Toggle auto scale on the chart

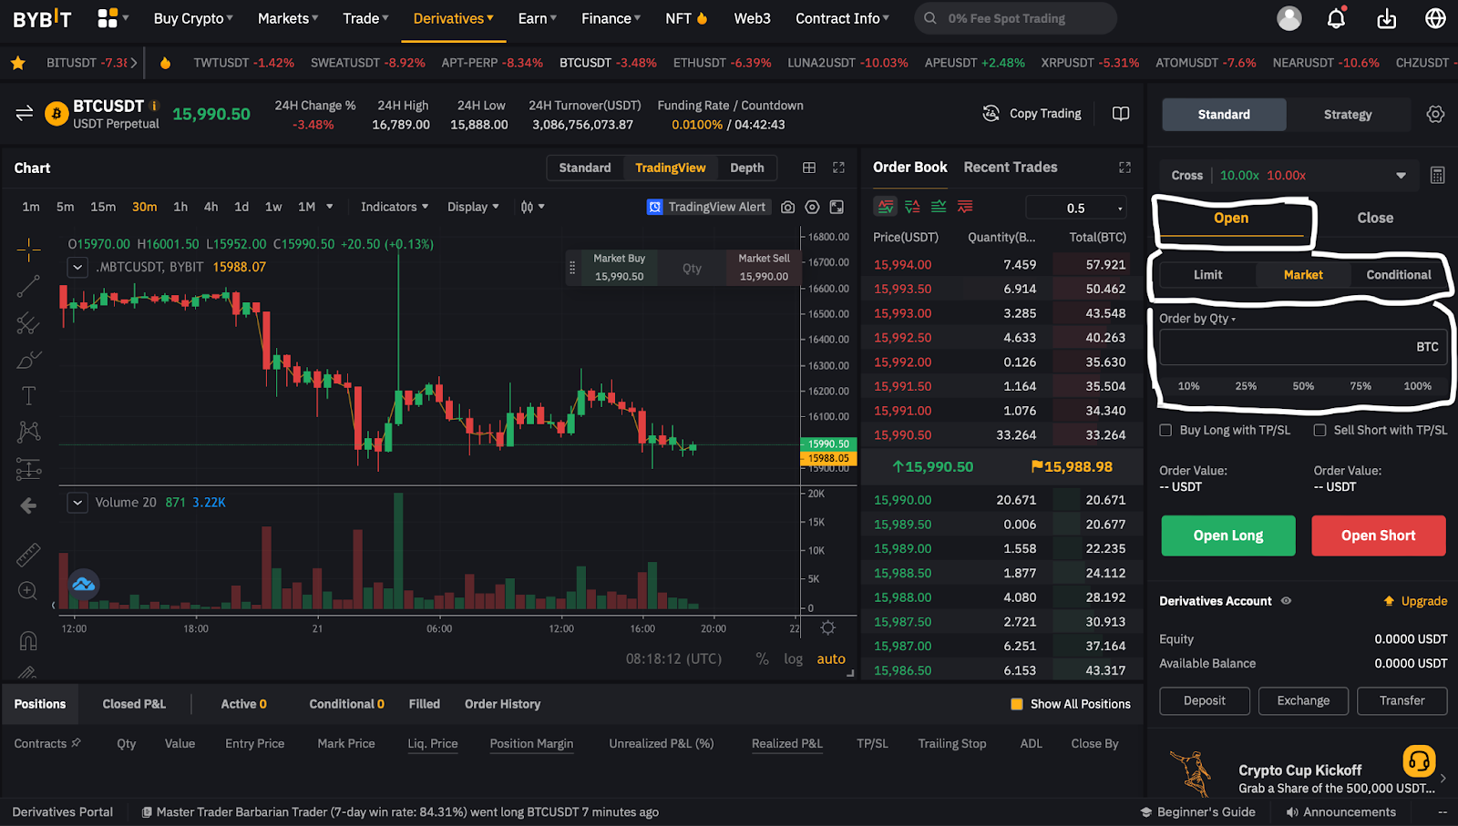point(831,658)
